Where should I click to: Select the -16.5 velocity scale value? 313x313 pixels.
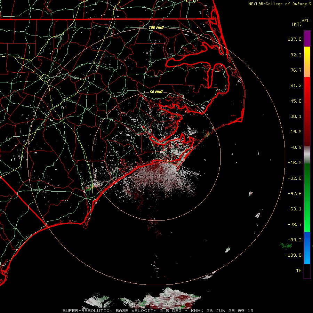(x=295, y=163)
